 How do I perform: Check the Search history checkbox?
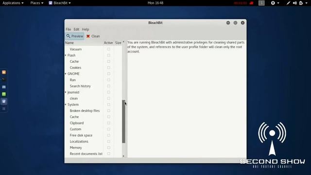click(109, 86)
